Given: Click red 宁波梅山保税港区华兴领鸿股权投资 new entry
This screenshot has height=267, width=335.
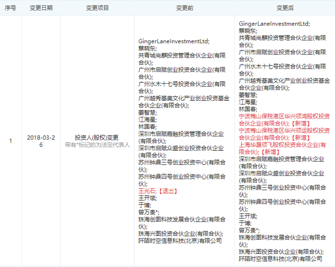Looking at the screenshot, I should (x=284, y=120).
